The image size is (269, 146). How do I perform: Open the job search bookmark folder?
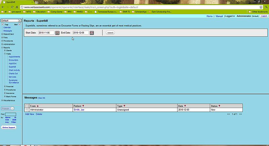point(15,12)
